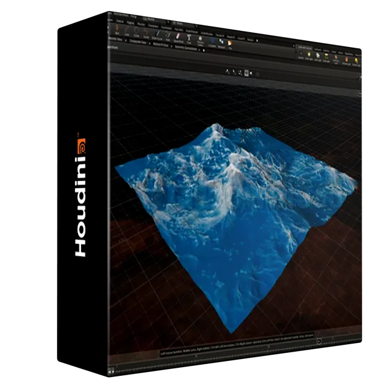Add an Area Light from the shelf
Screen dimensions: 390x390
pyautogui.click(x=326, y=58)
